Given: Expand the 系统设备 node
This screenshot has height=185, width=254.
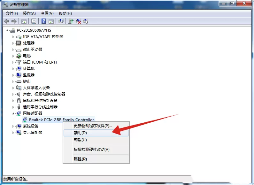Looking at the screenshot, I should (x=13, y=126).
